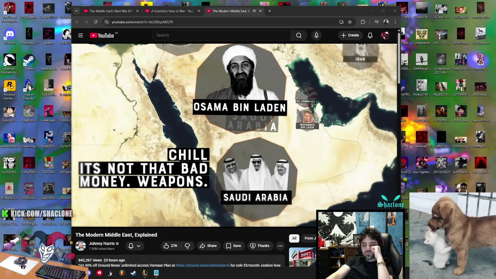Mute the Modern Middle East tab audio

coord(254,11)
